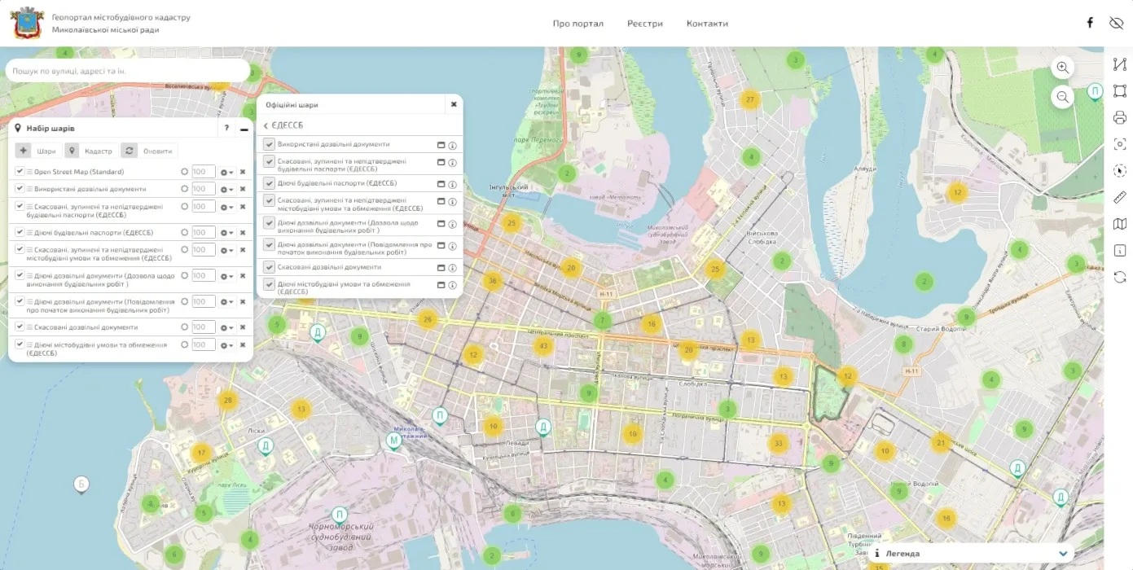This screenshot has width=1133, height=570.
Task: Click the Кадастр button
Action: [x=90, y=151]
